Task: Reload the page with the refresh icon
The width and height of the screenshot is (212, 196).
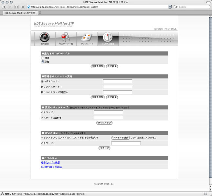Action: coord(16,7)
